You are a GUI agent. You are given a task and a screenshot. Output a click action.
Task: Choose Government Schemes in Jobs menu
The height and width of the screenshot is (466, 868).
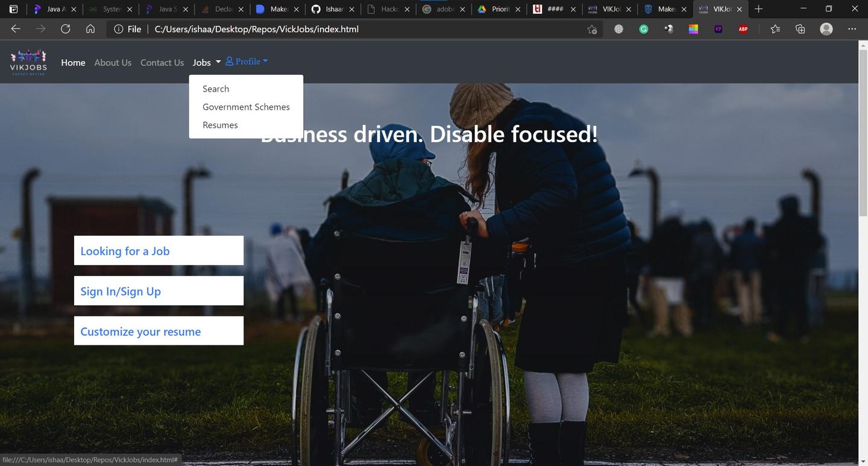pyautogui.click(x=246, y=107)
